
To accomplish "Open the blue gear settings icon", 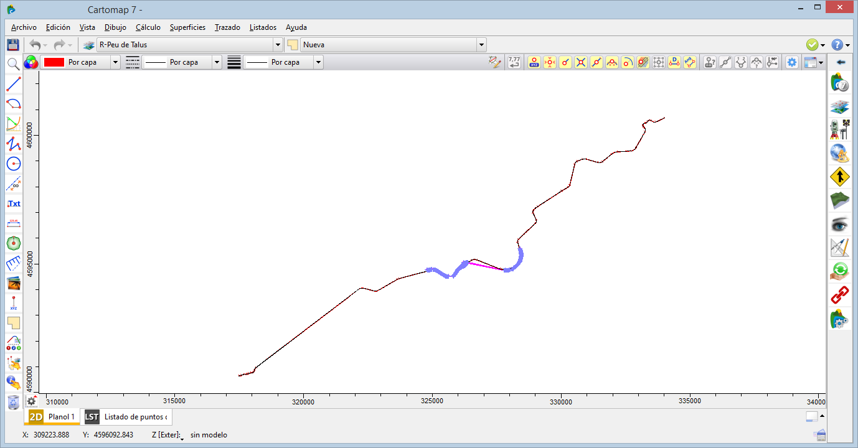I will pos(791,62).
